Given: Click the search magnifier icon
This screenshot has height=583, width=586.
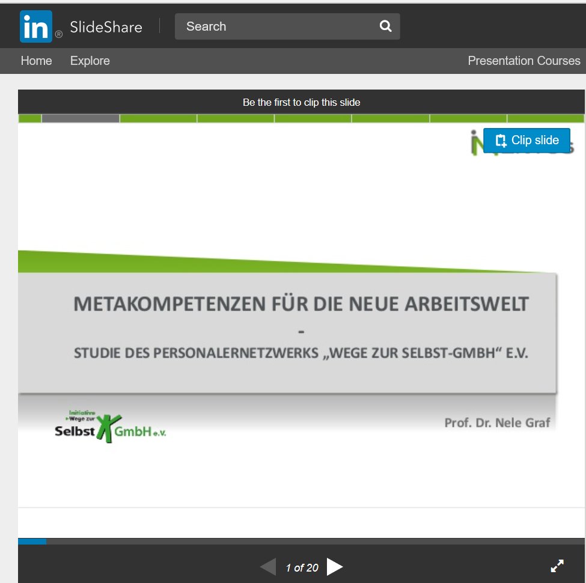Looking at the screenshot, I should tap(385, 26).
